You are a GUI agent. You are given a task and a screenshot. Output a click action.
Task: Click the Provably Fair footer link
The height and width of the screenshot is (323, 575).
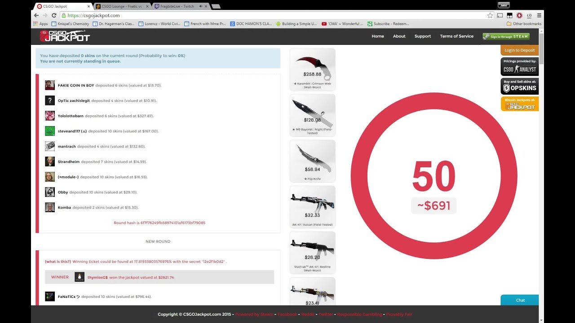[399, 314]
